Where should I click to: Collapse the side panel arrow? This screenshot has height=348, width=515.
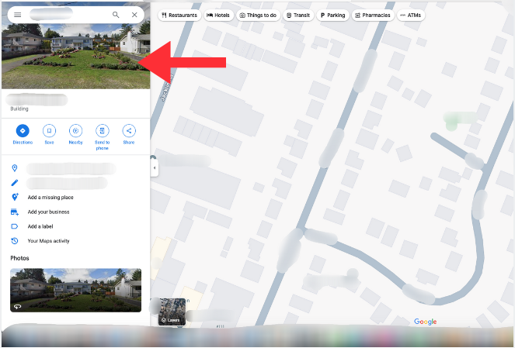coord(155,168)
